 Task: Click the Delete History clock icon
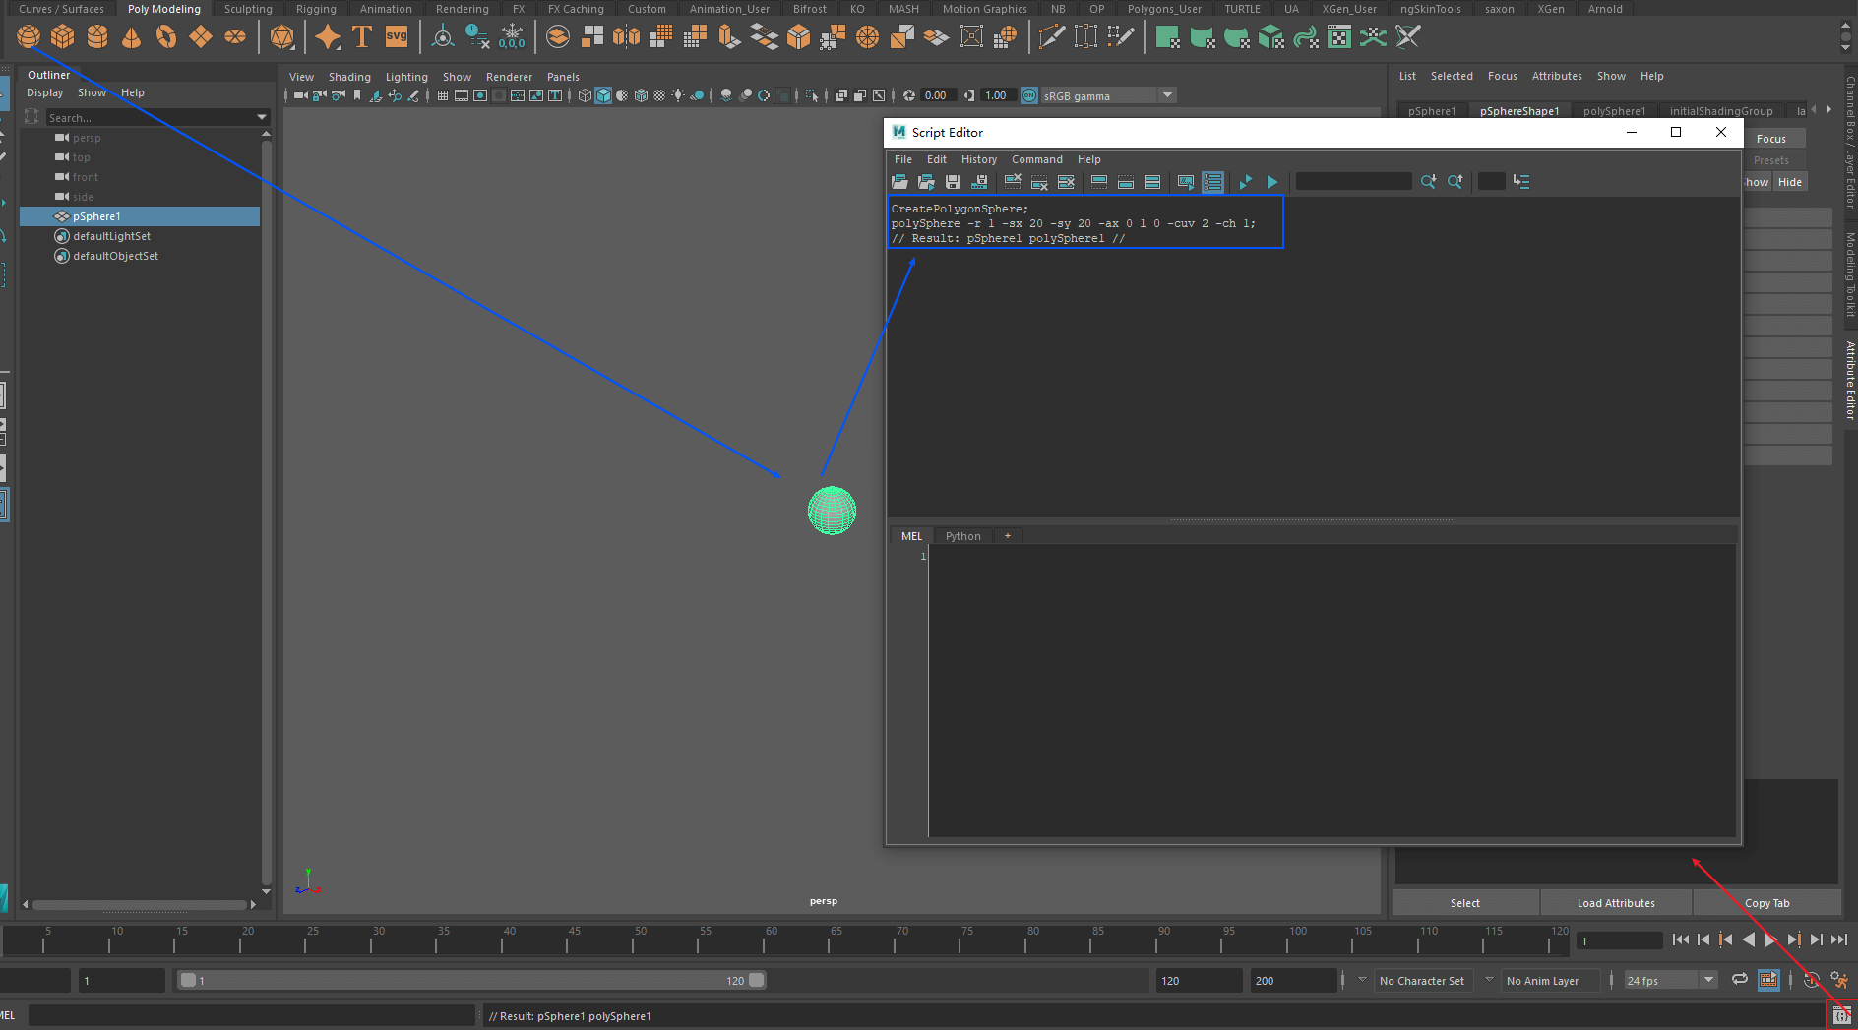tap(477, 37)
